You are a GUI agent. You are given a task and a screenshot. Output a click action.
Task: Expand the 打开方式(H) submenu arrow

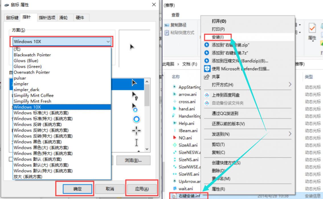[290, 84]
